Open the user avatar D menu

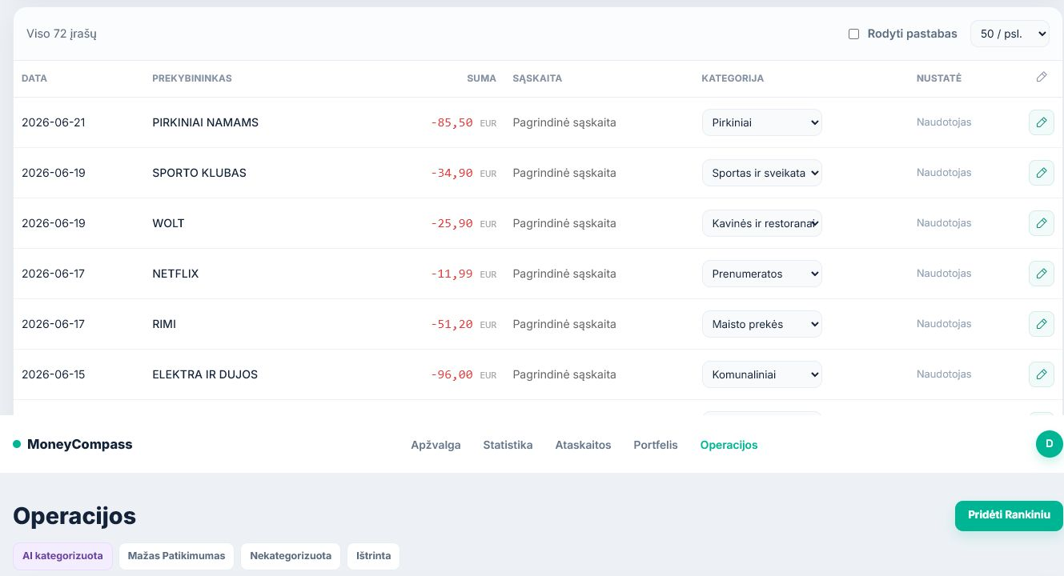click(x=1049, y=444)
